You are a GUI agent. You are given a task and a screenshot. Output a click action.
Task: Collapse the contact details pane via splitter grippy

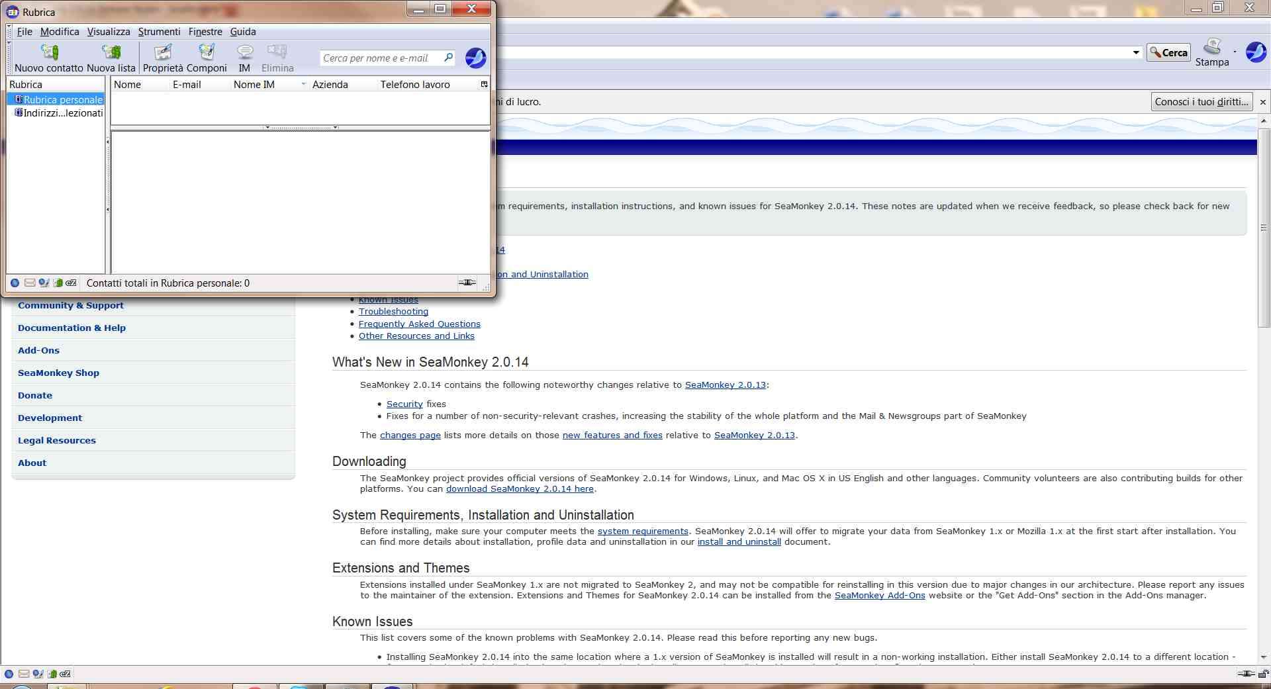point(301,127)
